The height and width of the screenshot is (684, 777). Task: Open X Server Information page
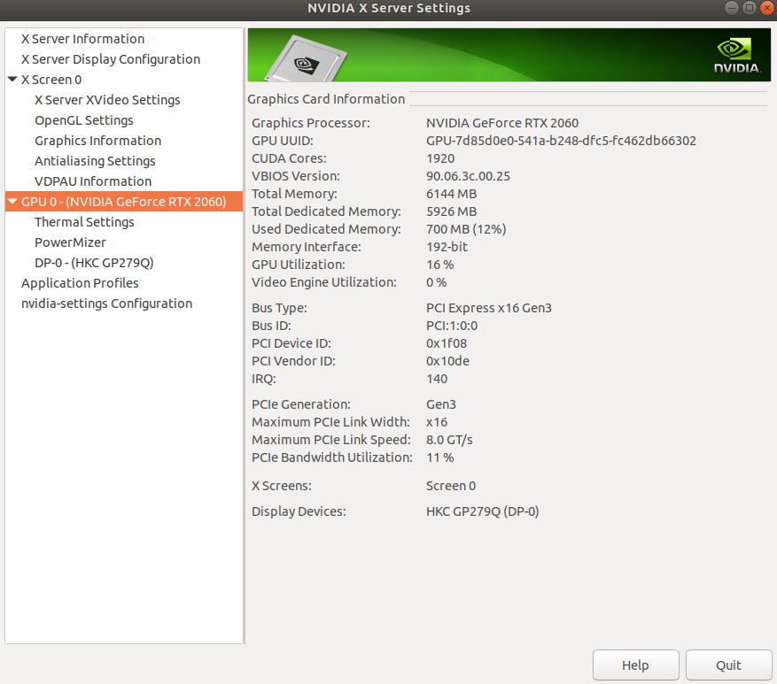pyautogui.click(x=82, y=39)
